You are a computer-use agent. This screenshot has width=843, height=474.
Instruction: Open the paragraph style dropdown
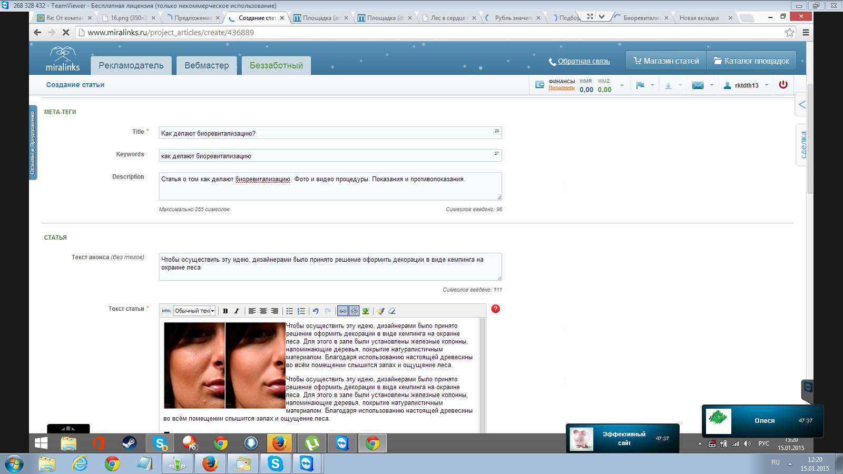(x=194, y=311)
